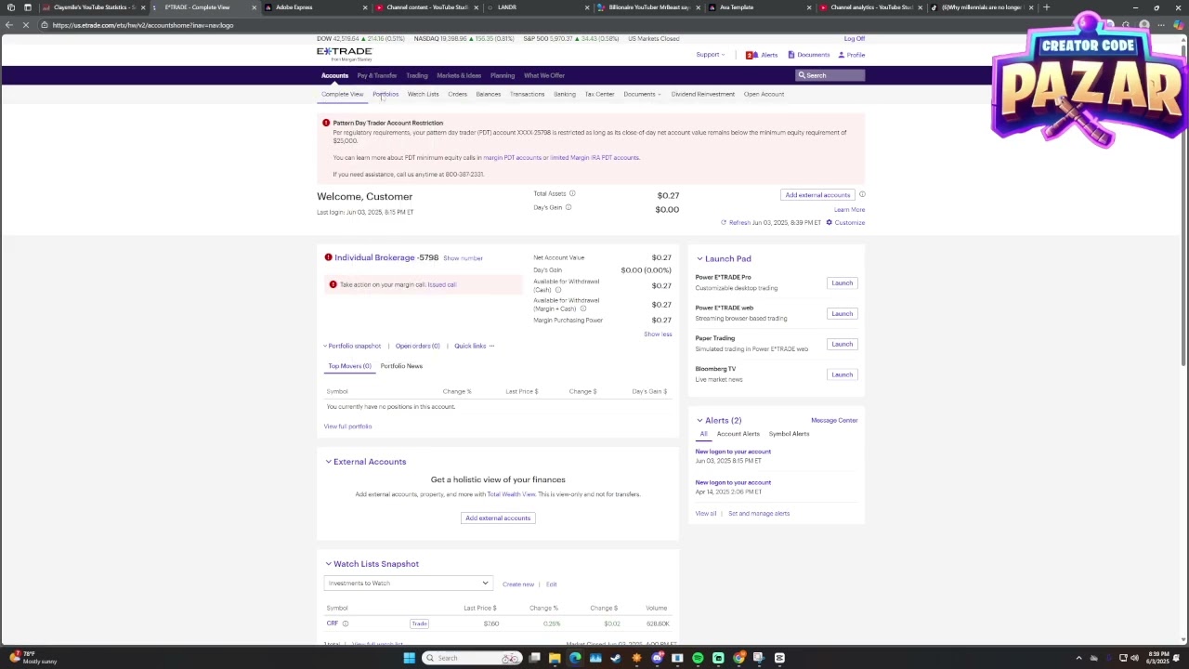Expand the Support dropdown
This screenshot has width=1189, height=669.
[x=710, y=55]
